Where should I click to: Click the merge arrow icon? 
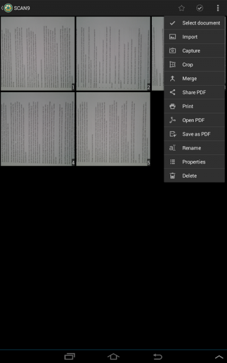173,79
